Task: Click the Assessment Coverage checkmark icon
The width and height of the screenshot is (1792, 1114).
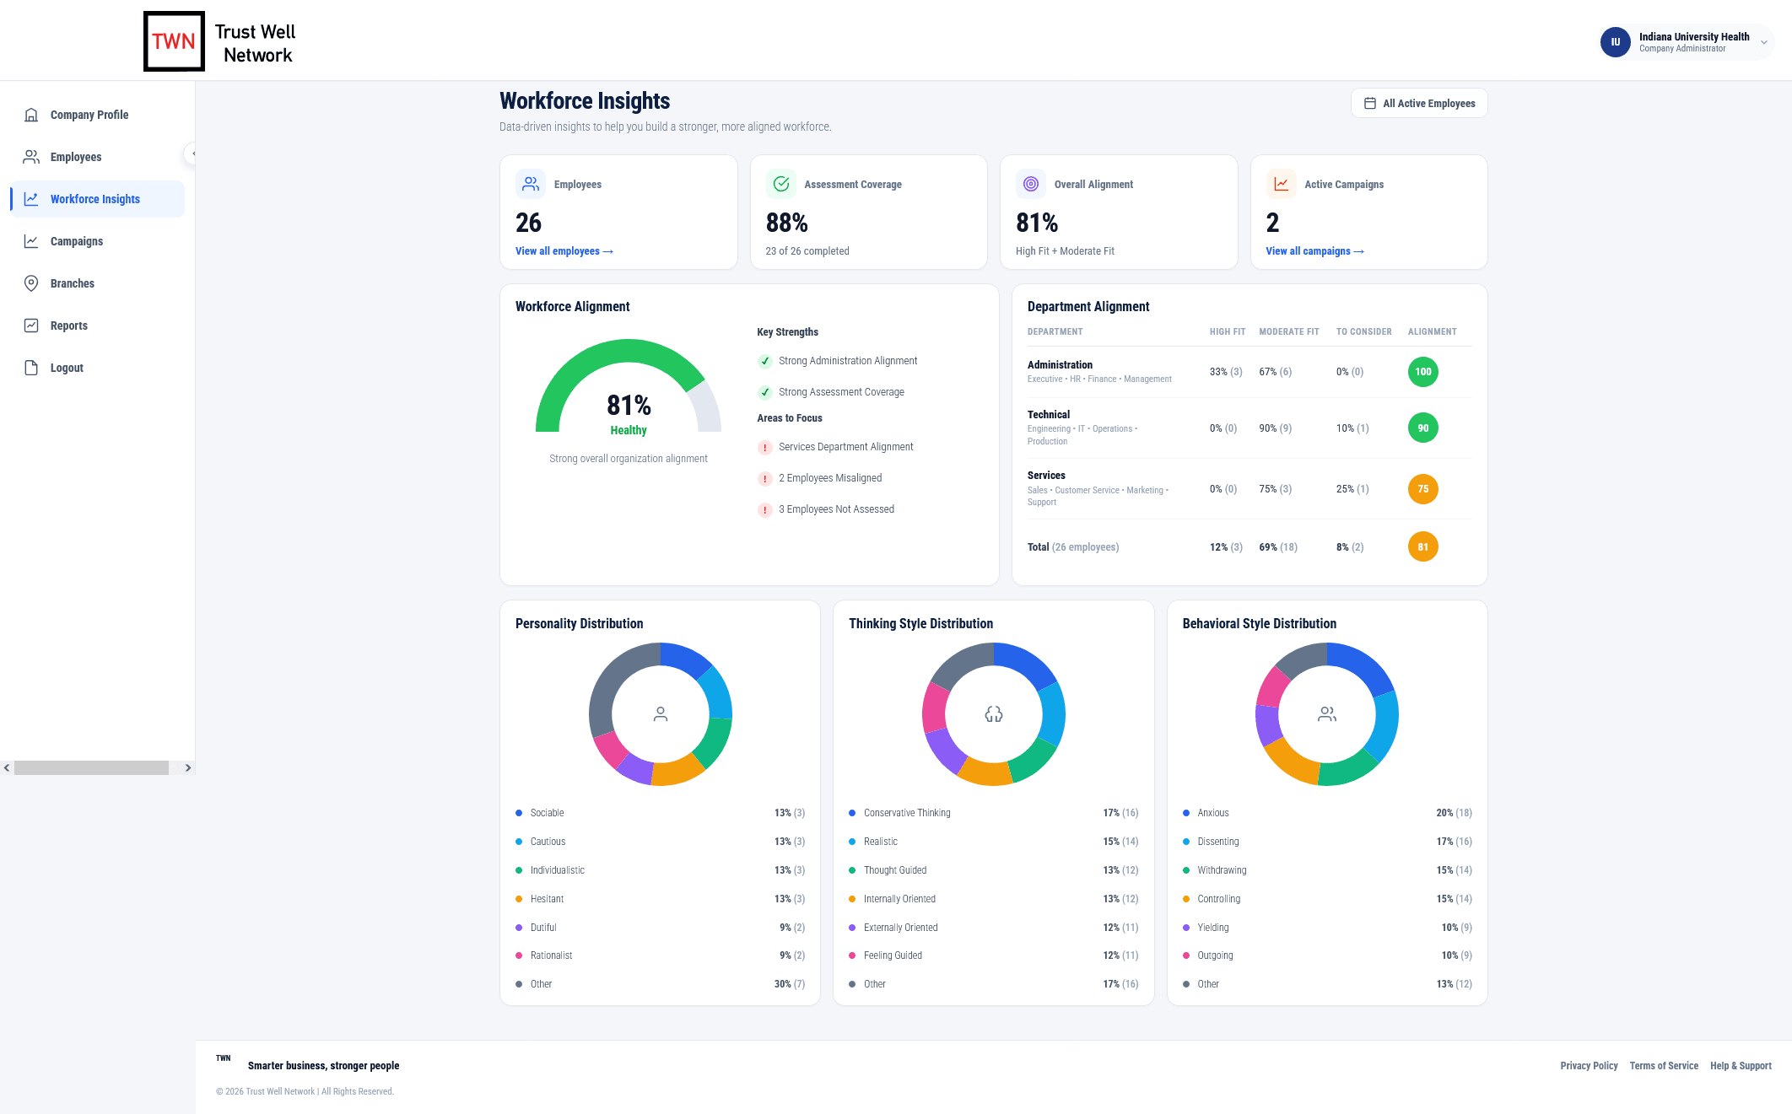Action: click(x=781, y=184)
